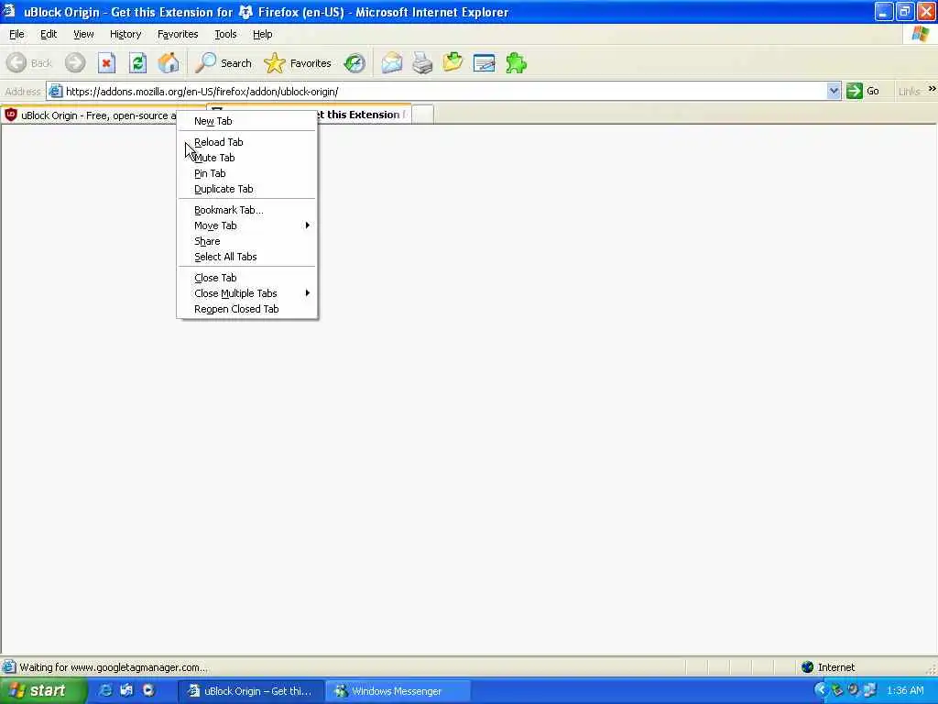Expand hidden tray icons with chevron

(x=820, y=690)
